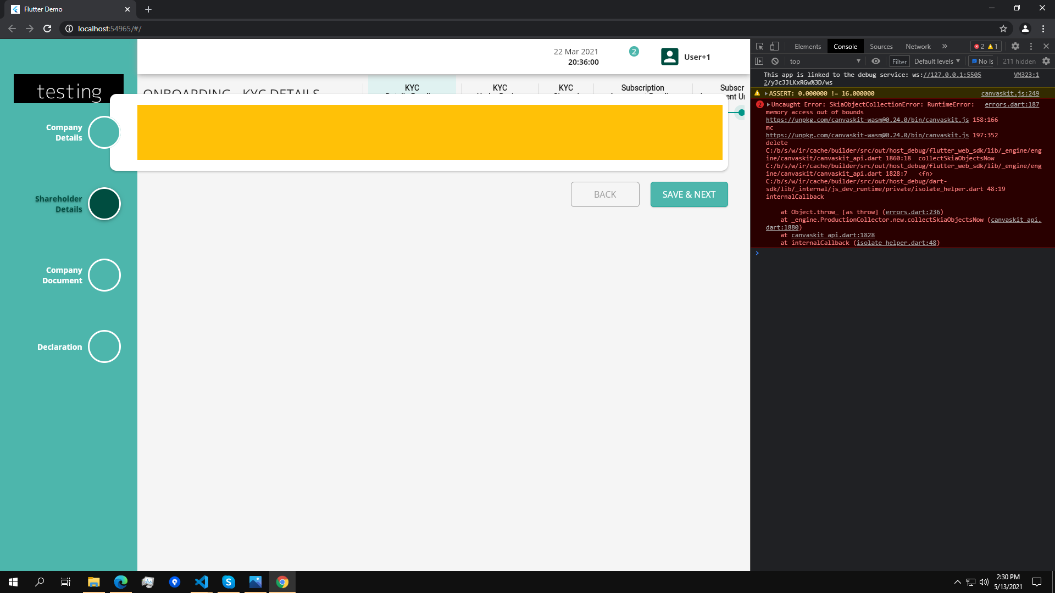Click inside the browser address bar
This screenshot has height=593, width=1055.
[220, 29]
